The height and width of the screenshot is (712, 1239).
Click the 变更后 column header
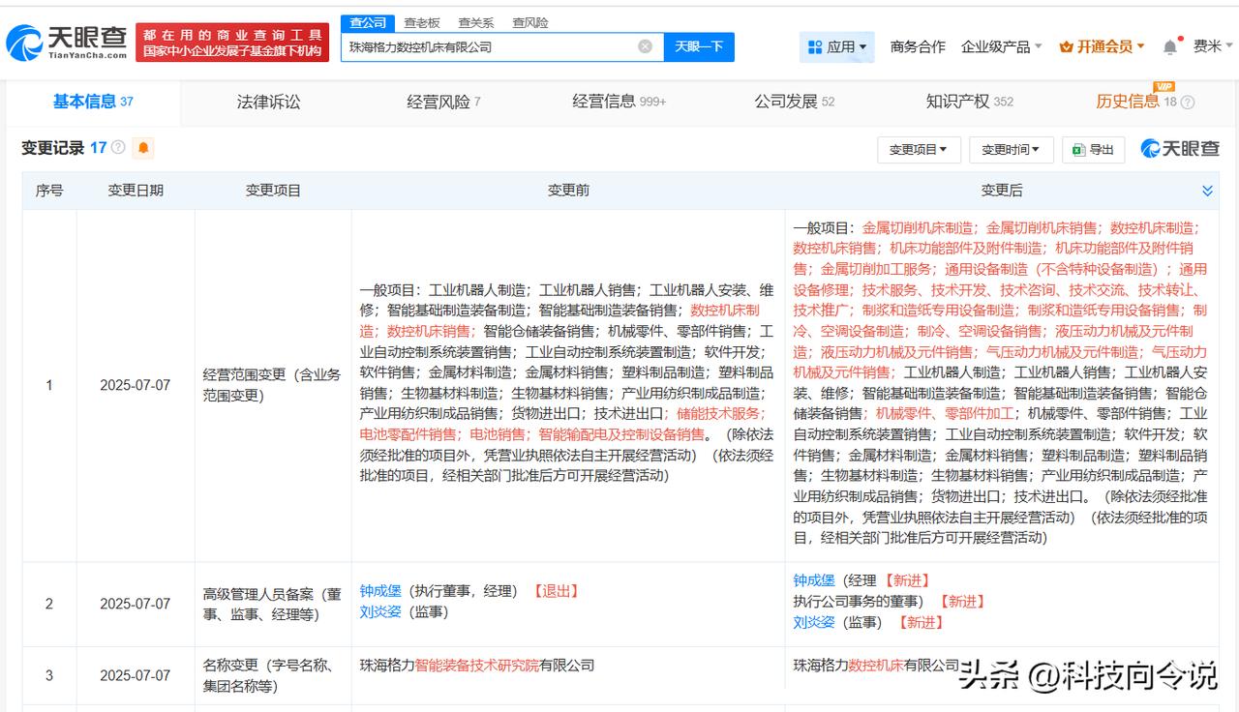pyautogui.click(x=1002, y=191)
